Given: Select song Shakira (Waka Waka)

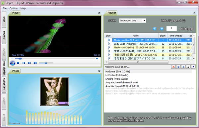Looking at the screenshot, I should [x=116, y=79].
